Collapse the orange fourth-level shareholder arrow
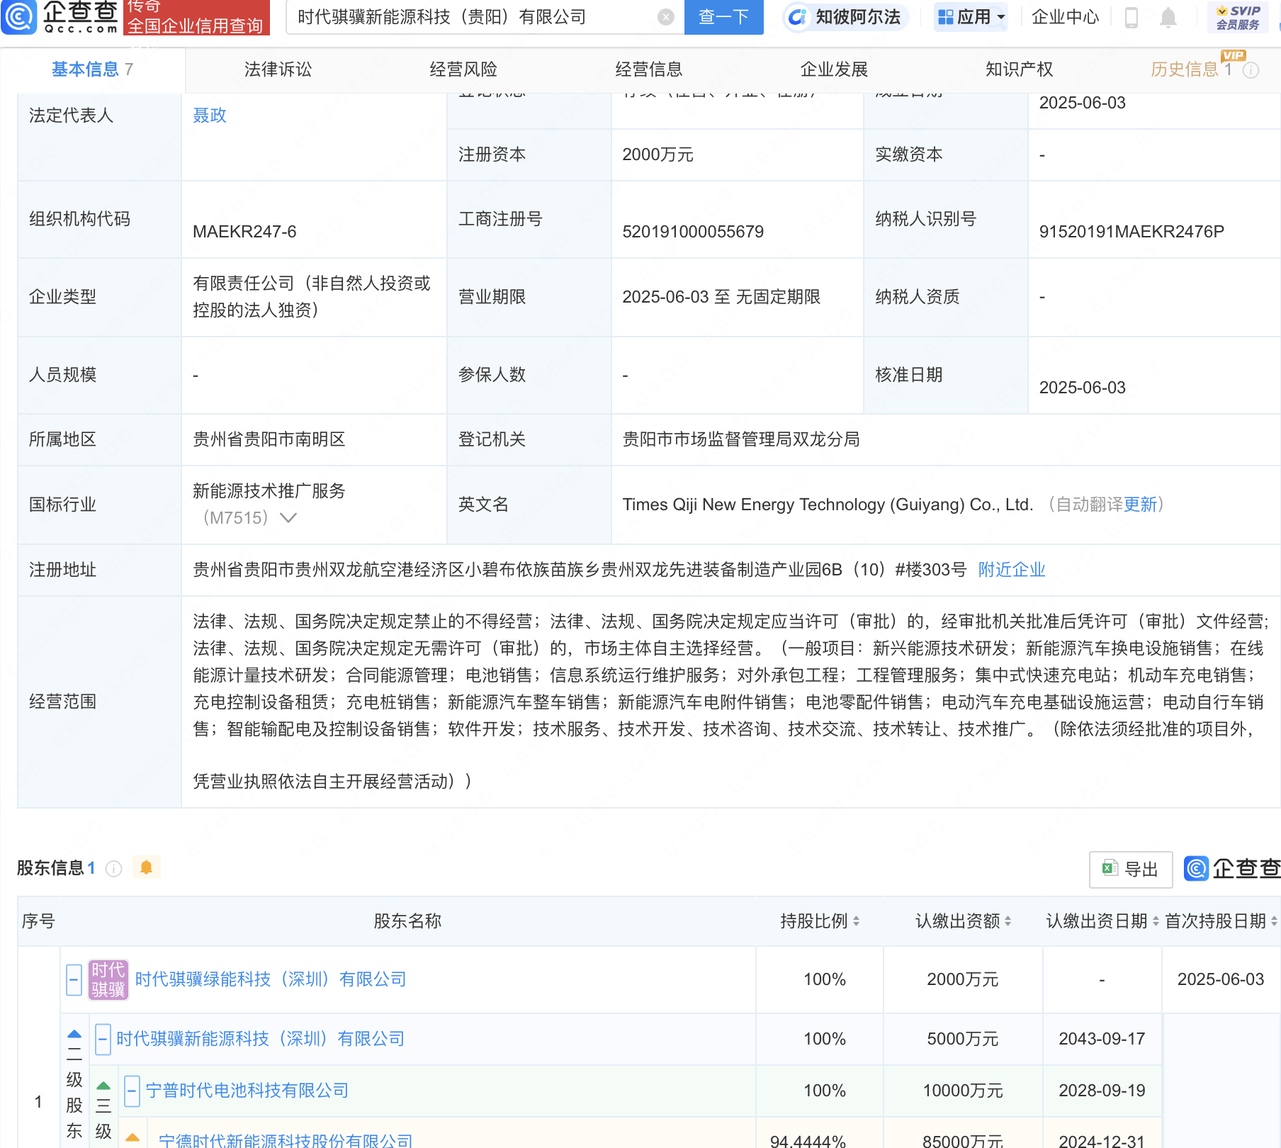 pyautogui.click(x=132, y=1137)
